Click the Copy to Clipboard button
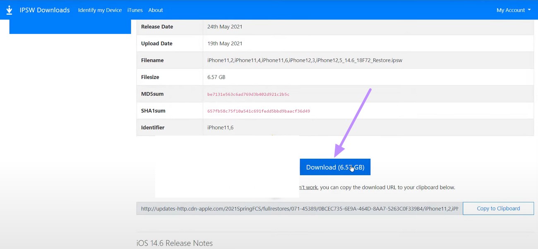 [498, 208]
